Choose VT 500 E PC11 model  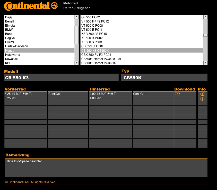(142, 30)
